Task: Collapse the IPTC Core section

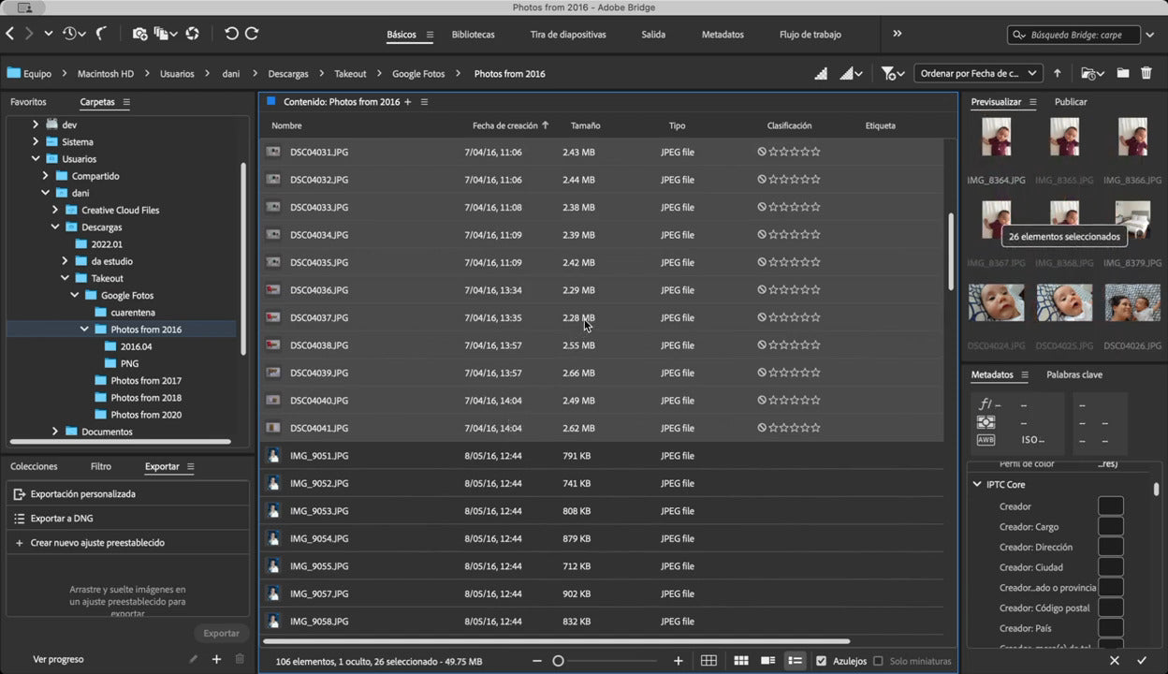Action: click(977, 485)
